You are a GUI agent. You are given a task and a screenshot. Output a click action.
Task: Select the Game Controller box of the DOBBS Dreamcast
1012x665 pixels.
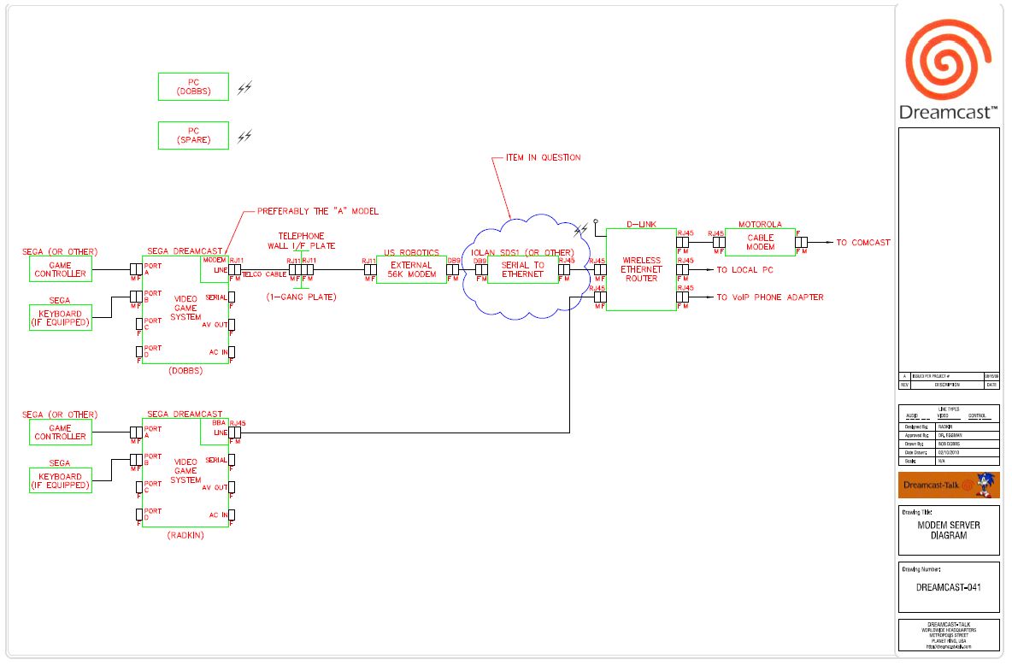coord(61,270)
